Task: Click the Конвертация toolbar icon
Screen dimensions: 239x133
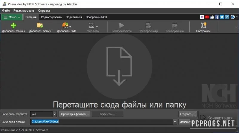Action: point(175,25)
